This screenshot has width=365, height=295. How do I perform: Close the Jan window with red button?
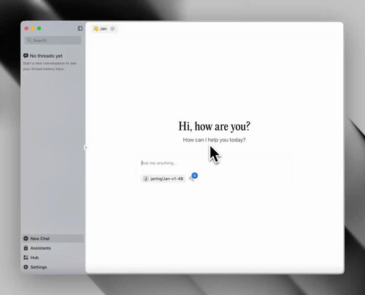click(x=26, y=28)
